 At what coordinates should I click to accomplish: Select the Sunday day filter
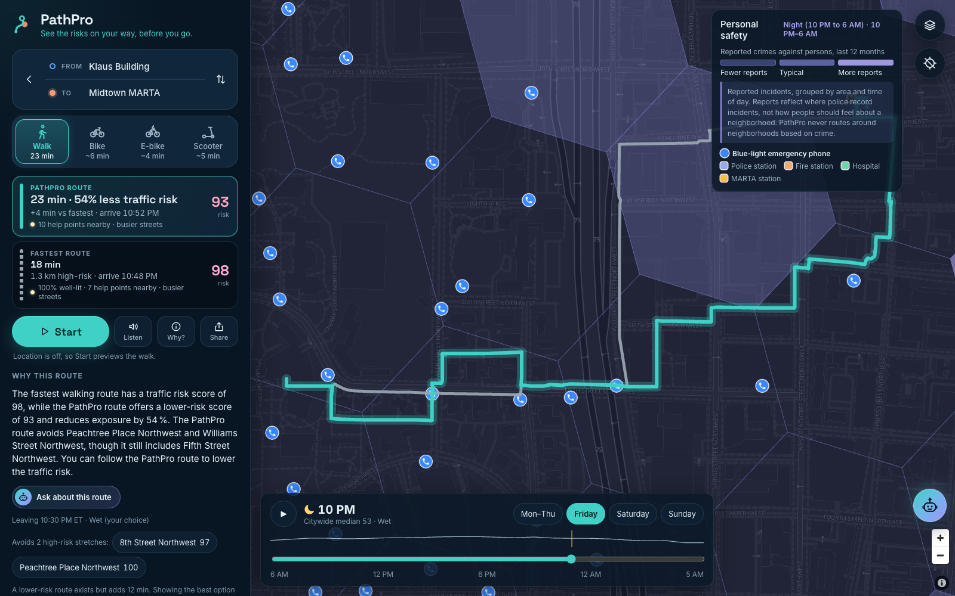point(682,514)
